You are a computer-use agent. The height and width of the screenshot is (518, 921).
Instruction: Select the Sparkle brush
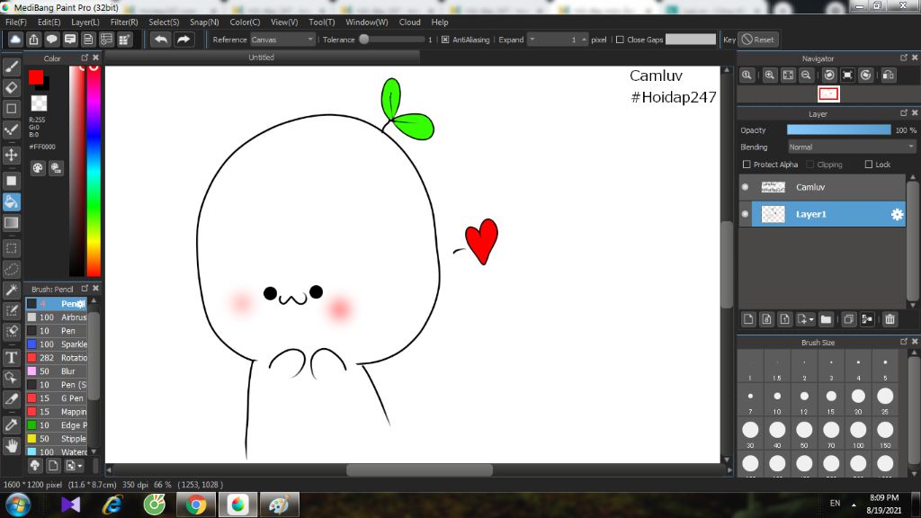57,344
